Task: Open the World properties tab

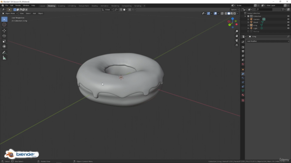Action: [x=243, y=64]
